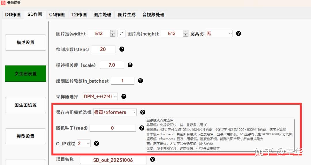Click help icon beside image width/height row

point(238,34)
